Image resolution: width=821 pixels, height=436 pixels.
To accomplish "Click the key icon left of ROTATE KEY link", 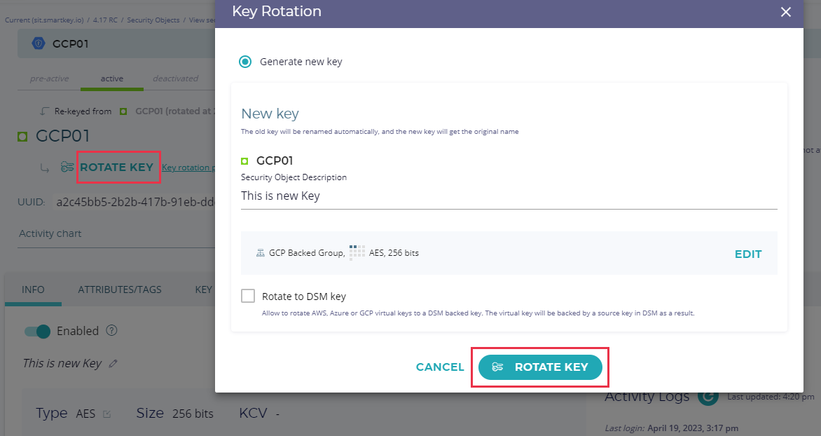I will pyautogui.click(x=67, y=168).
